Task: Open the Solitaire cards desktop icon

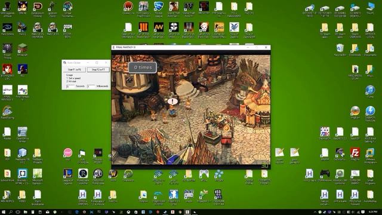Action: (325, 133)
